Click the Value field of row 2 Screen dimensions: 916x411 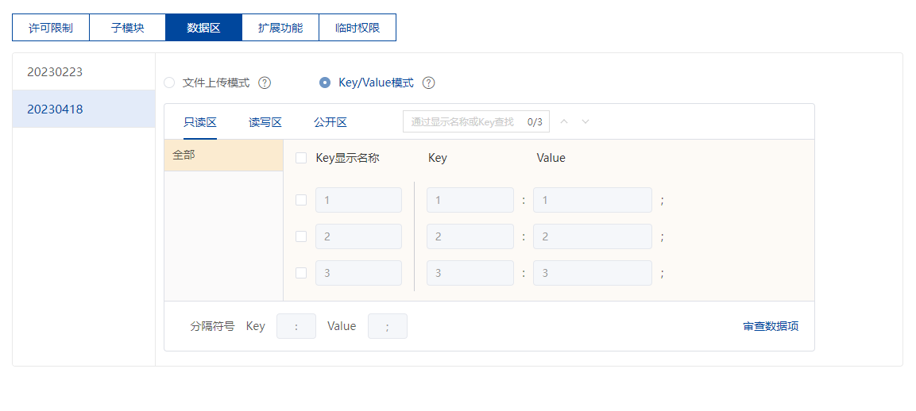[x=593, y=236]
